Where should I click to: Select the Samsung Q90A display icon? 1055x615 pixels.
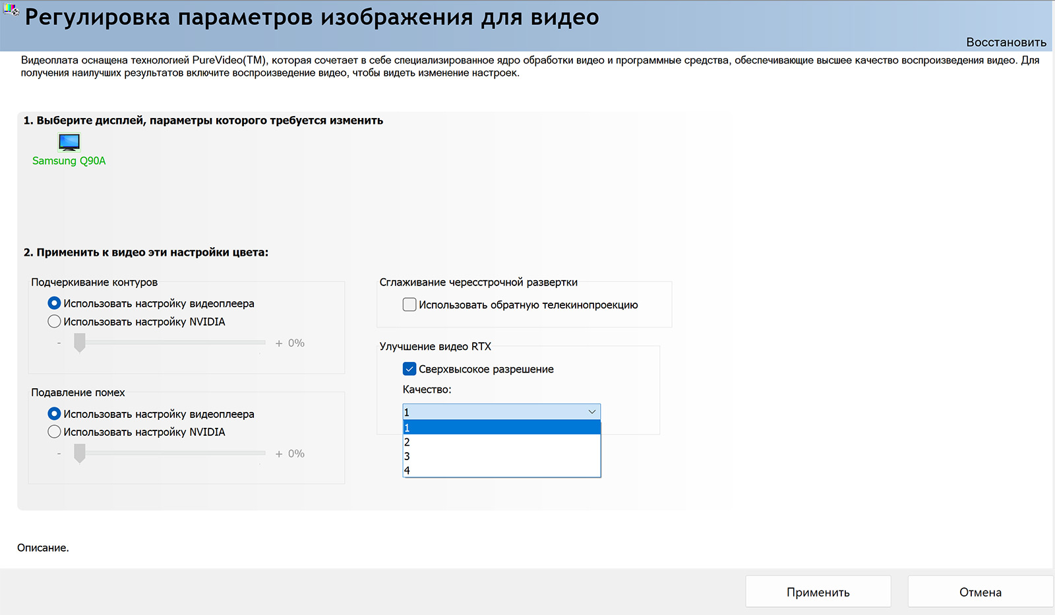69,142
